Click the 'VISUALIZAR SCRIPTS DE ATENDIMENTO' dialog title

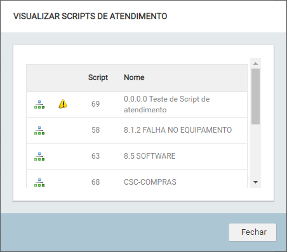[90, 17]
